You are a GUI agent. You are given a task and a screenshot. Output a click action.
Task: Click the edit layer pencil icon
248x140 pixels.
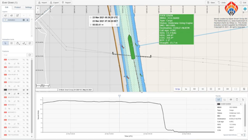[x=18, y=15]
